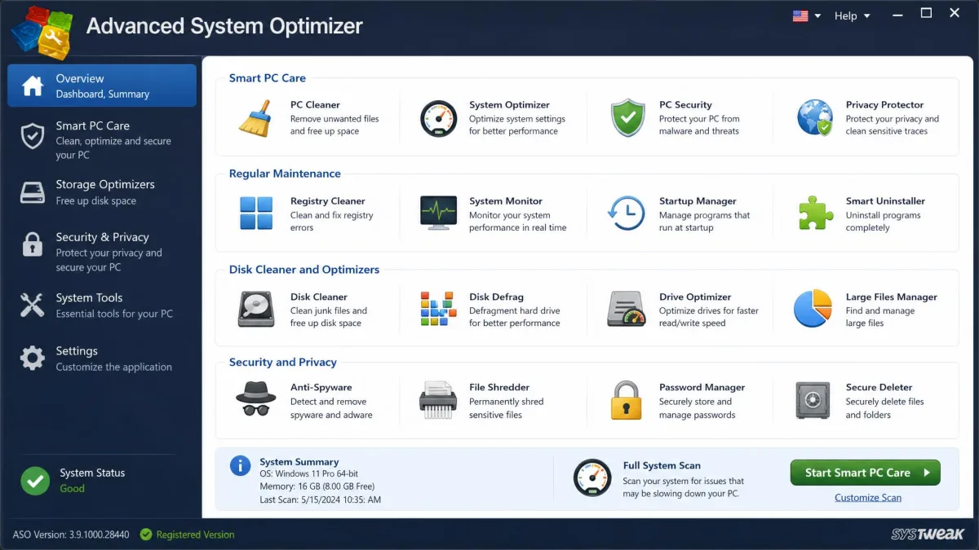Click ASO Version 3.9.1000.28440 text
This screenshot has height=550, width=979.
click(71, 535)
